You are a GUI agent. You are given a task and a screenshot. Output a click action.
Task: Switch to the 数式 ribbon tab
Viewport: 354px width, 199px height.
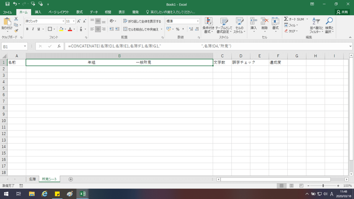79,12
